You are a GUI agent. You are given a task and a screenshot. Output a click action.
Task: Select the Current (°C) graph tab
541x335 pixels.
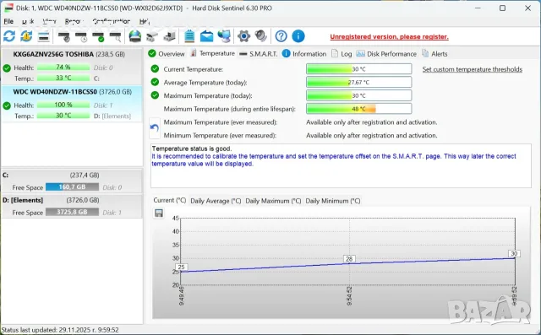pyautogui.click(x=170, y=200)
